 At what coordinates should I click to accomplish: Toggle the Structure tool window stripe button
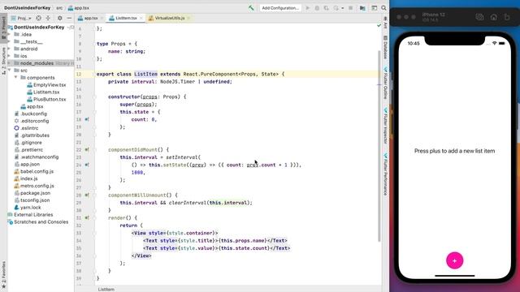point(3,61)
